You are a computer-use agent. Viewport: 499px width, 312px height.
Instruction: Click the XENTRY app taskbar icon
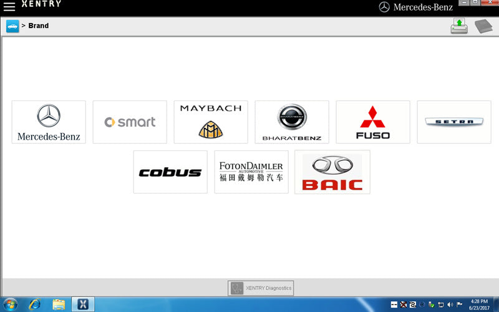(83, 304)
